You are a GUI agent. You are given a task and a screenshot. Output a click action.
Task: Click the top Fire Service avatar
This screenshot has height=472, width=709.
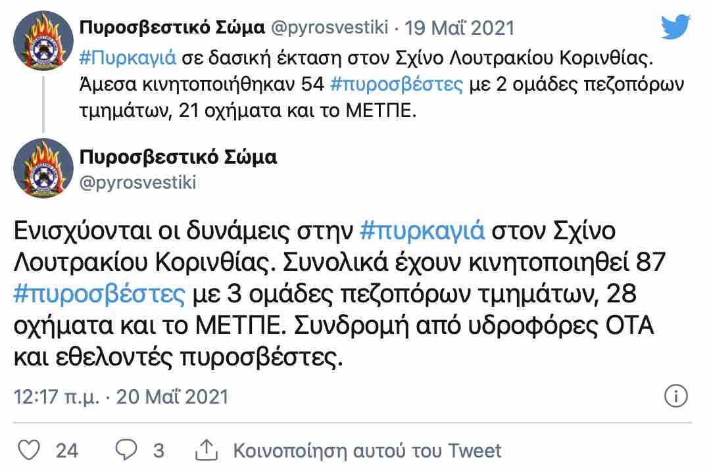coord(43,41)
